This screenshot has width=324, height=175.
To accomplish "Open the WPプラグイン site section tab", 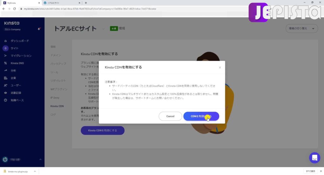I will click(x=59, y=89).
